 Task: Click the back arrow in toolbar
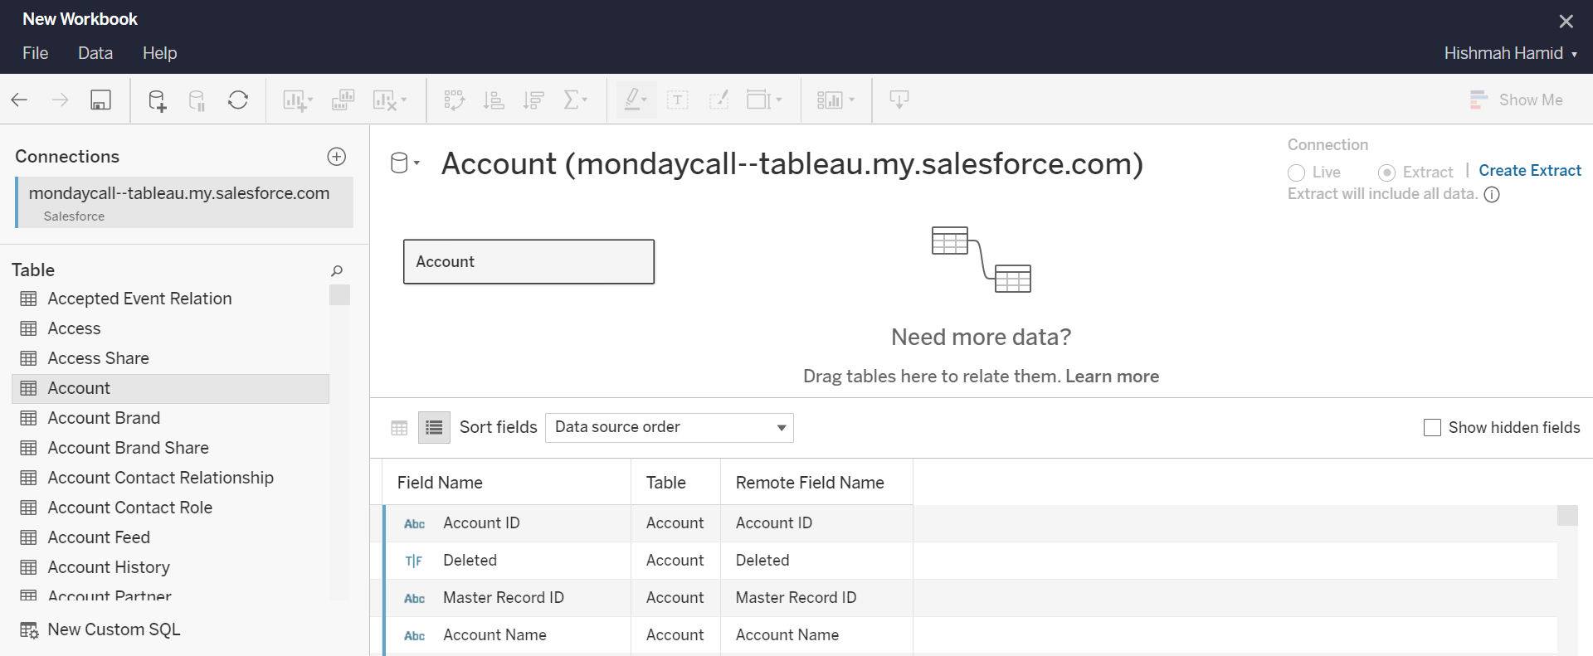(x=20, y=100)
